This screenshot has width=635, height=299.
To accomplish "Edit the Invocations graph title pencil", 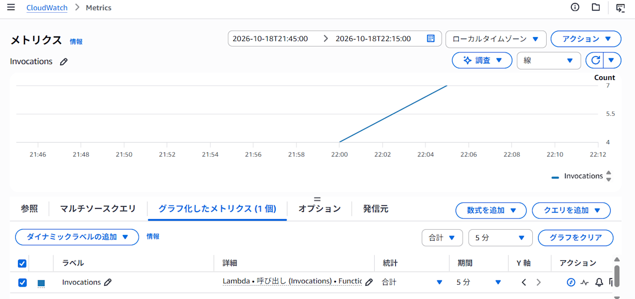I will tap(64, 61).
